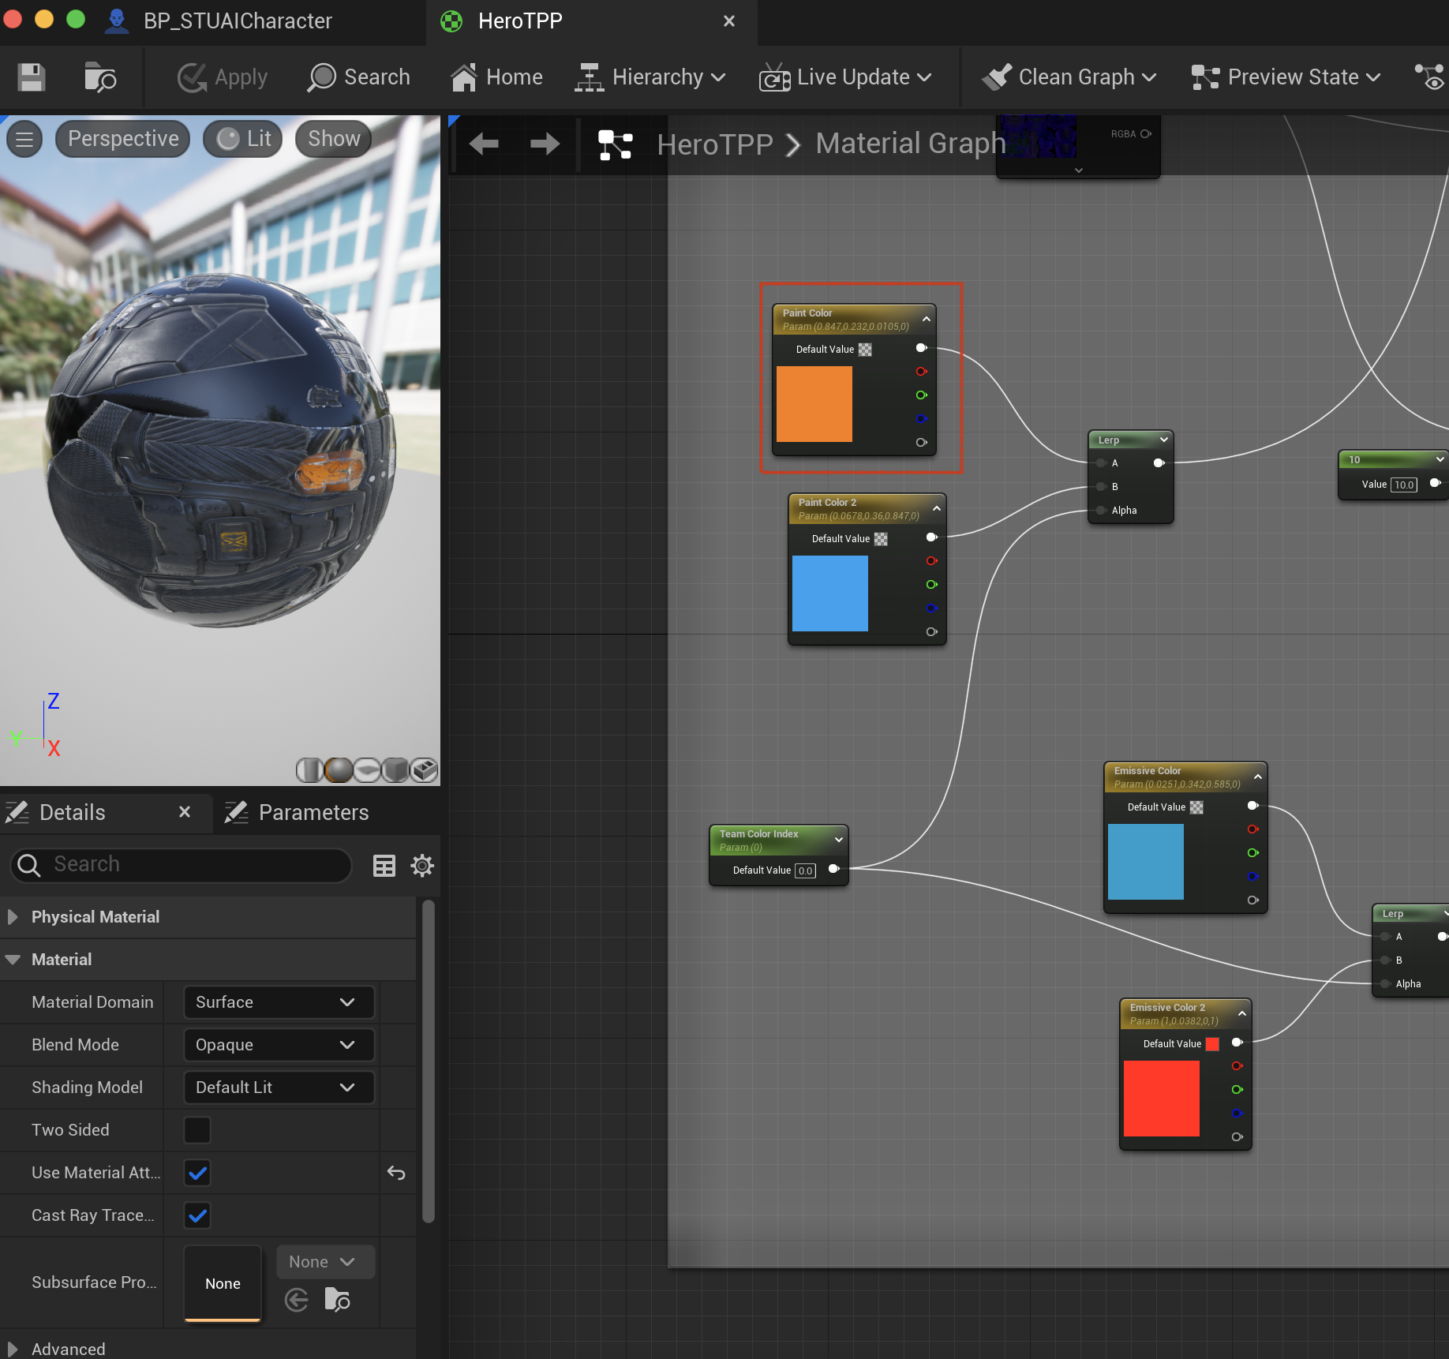Collapse Emissive Color 2 node preview

tap(1242, 1013)
